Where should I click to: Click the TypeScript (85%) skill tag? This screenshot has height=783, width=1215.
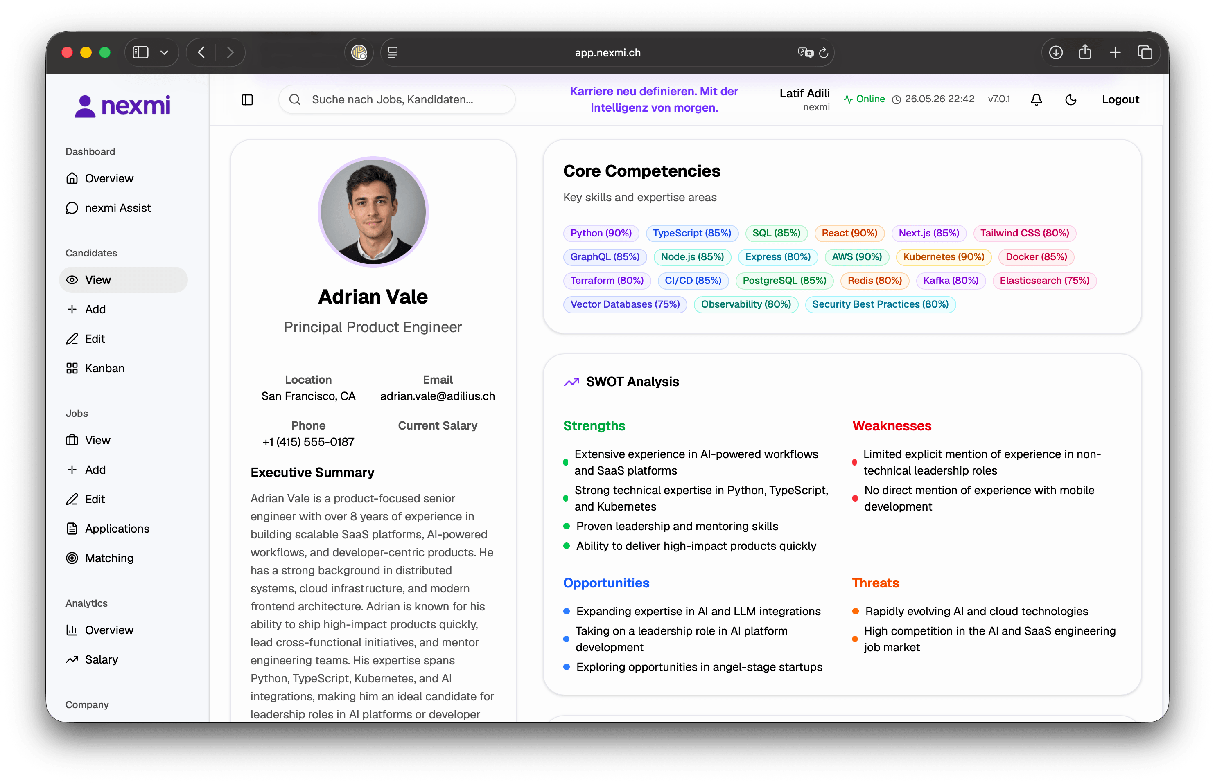coord(692,233)
